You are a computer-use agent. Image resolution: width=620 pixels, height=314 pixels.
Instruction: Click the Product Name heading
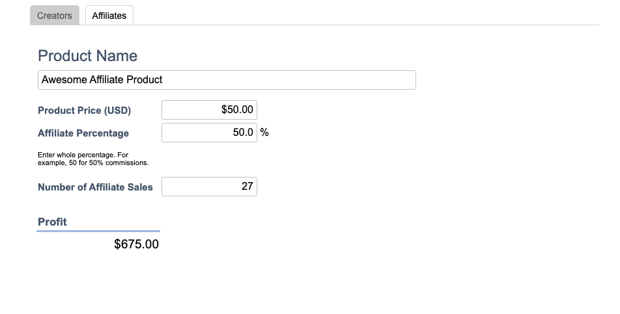click(x=88, y=56)
